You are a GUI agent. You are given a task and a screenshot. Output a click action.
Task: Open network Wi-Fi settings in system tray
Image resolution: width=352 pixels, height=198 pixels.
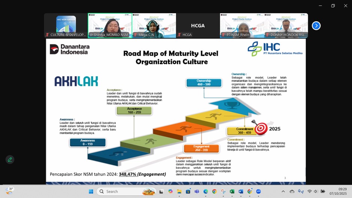[309, 192]
